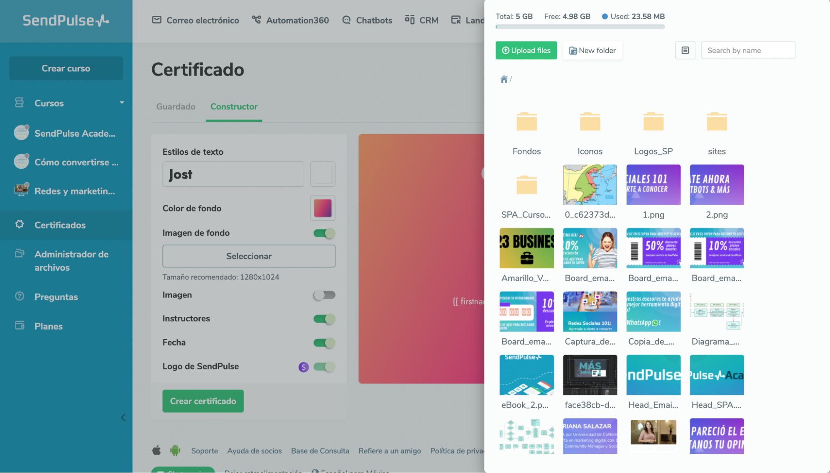Select the Amarillo_V image thumbnail
830x473 pixels.
(x=526, y=248)
